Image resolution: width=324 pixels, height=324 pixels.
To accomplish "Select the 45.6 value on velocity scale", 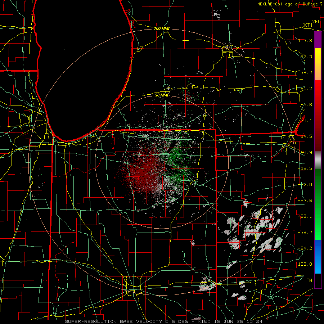I will pyautogui.click(x=306, y=104).
